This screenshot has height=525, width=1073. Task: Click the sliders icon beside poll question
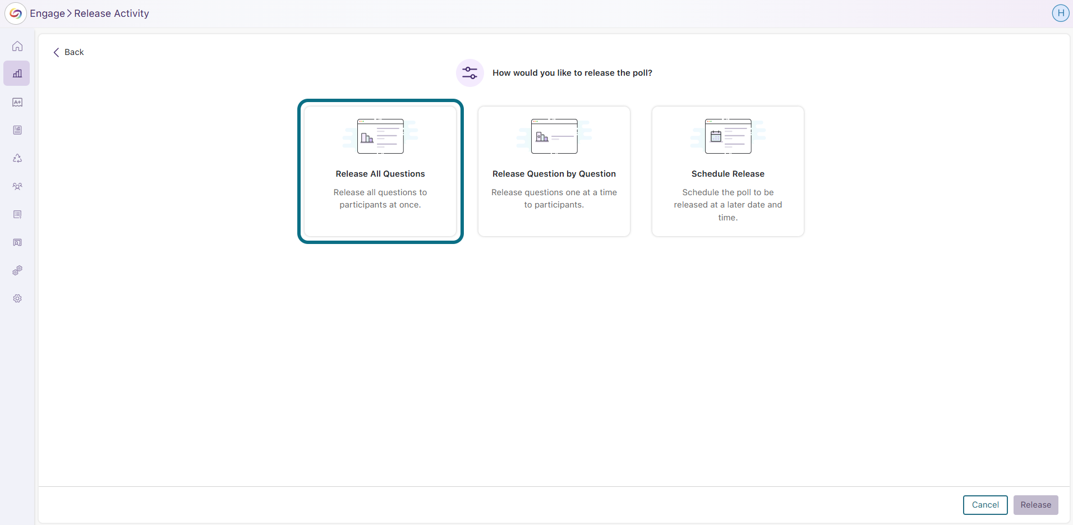(470, 73)
